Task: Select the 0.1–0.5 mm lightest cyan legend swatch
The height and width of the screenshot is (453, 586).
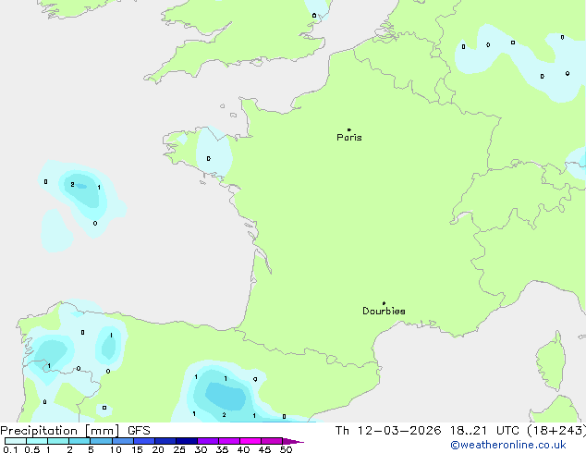Action: [x=16, y=441]
